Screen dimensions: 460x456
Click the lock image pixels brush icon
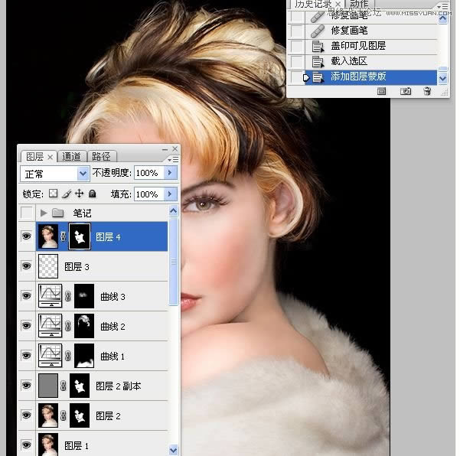[67, 194]
